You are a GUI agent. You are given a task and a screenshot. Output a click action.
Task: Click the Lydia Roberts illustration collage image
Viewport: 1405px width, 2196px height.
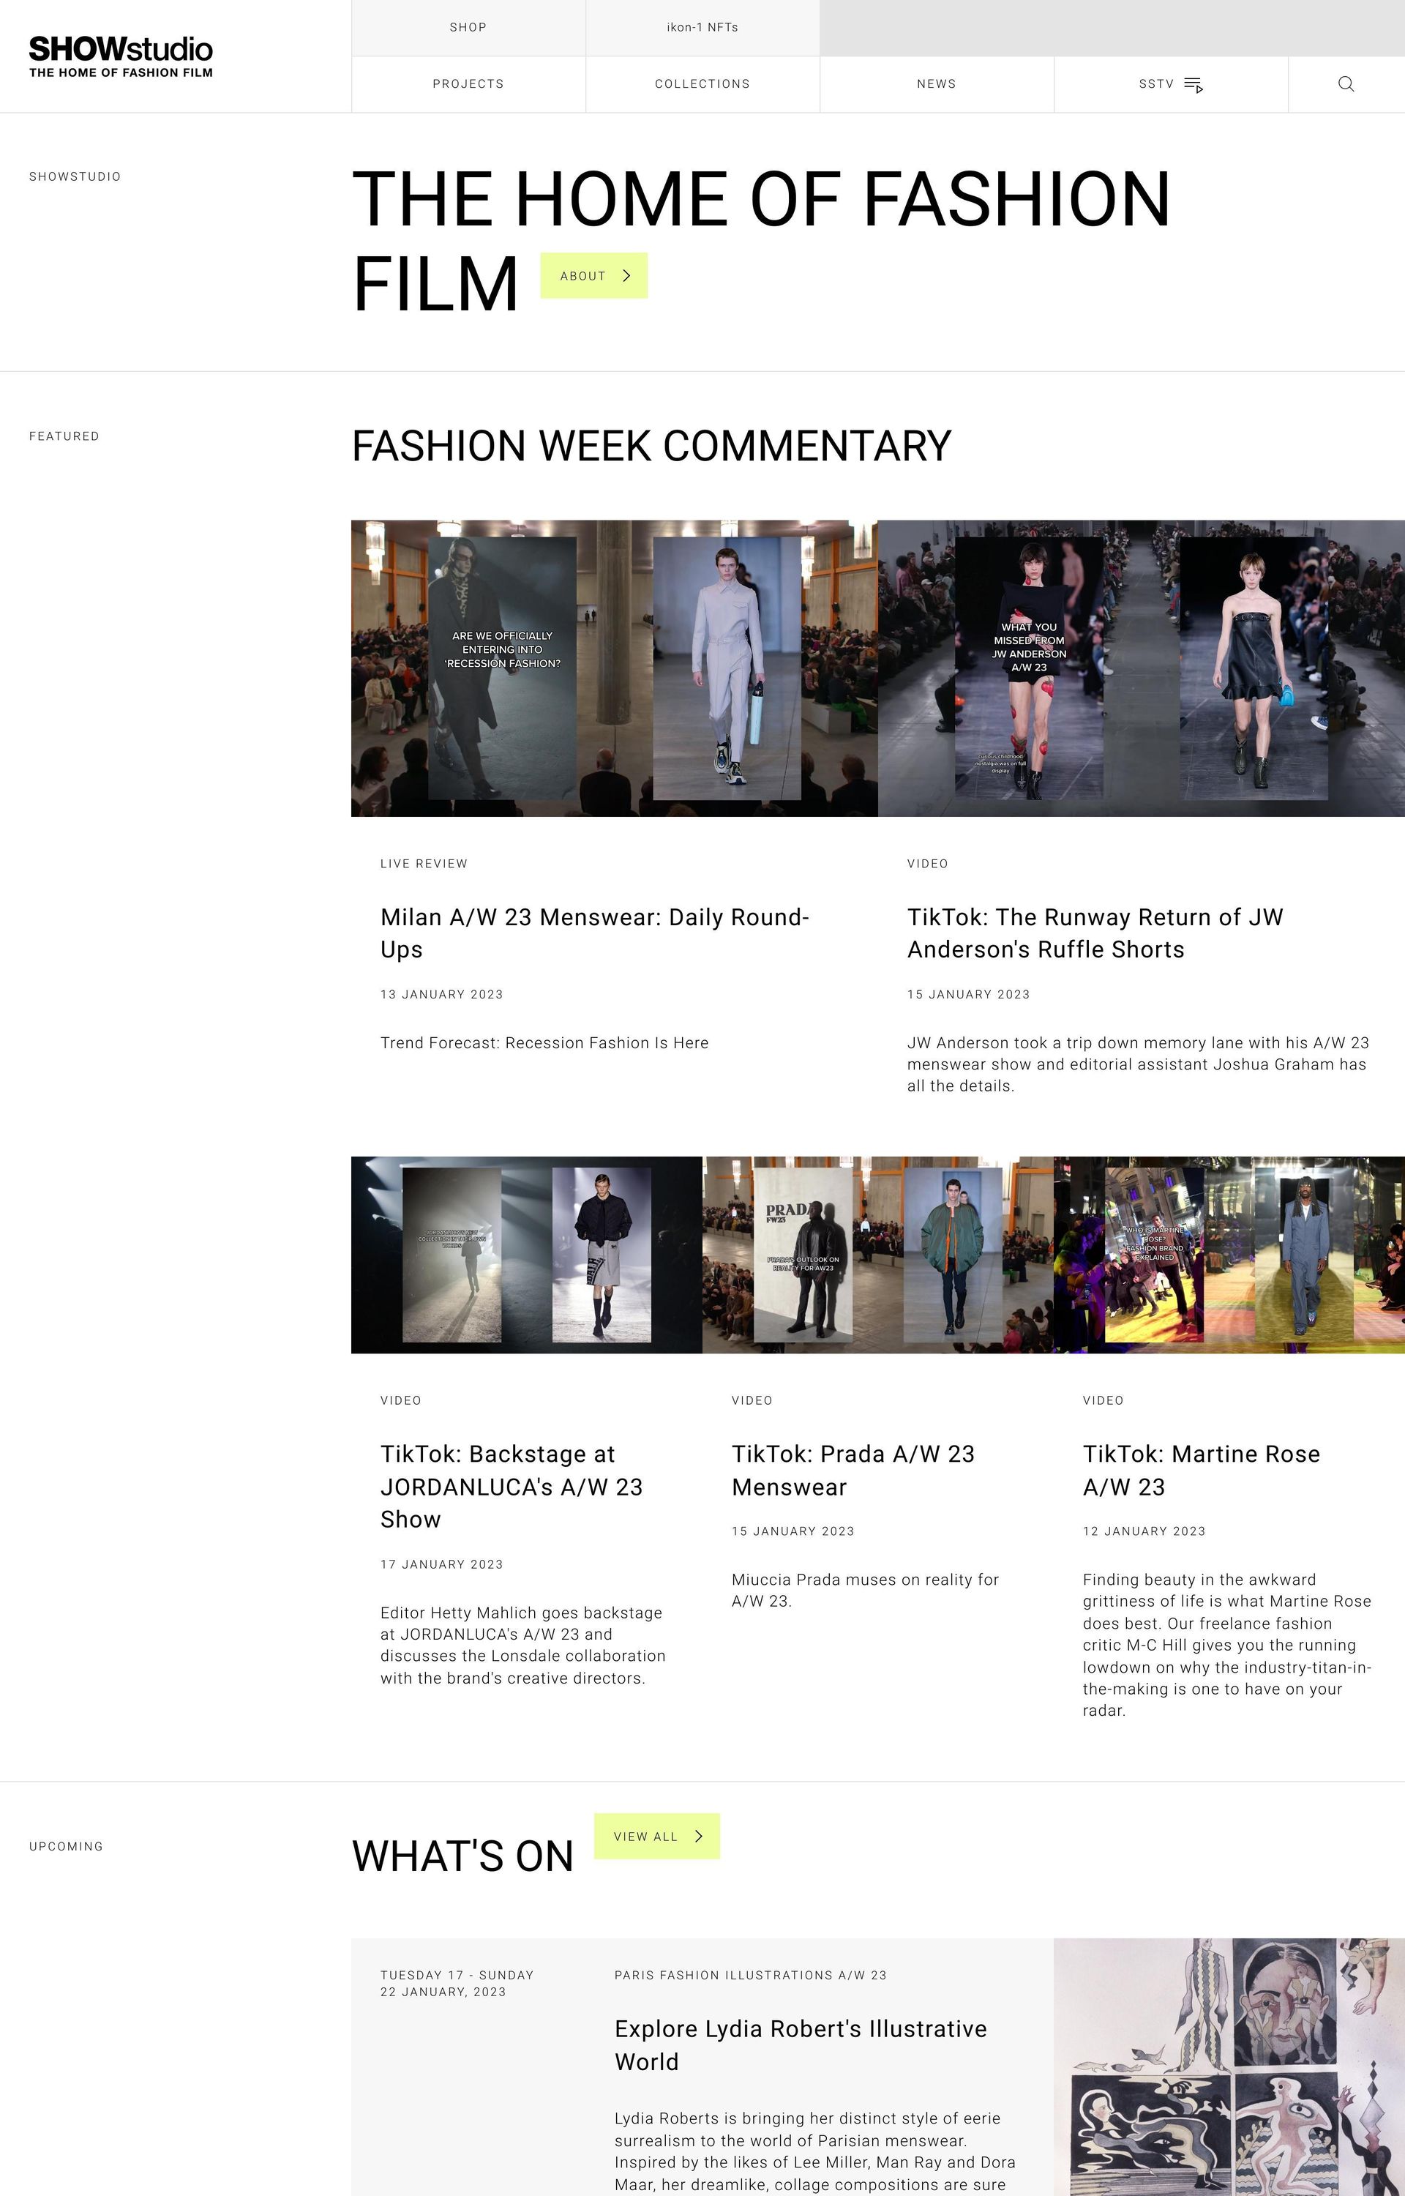(x=1229, y=2066)
